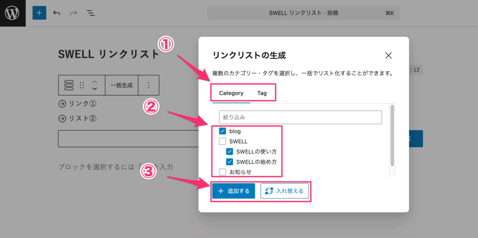Select the Category tab

231,93
